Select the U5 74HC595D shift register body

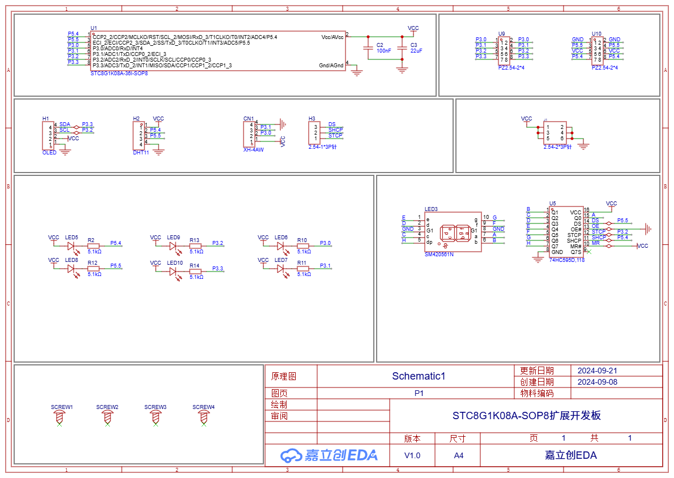click(x=566, y=232)
